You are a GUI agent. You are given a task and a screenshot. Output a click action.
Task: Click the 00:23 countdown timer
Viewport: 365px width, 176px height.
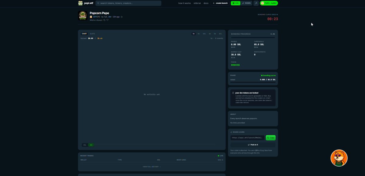pyautogui.click(x=273, y=19)
